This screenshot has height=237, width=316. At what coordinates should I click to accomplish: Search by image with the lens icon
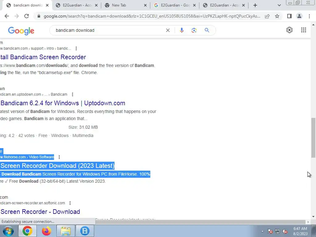(194, 30)
